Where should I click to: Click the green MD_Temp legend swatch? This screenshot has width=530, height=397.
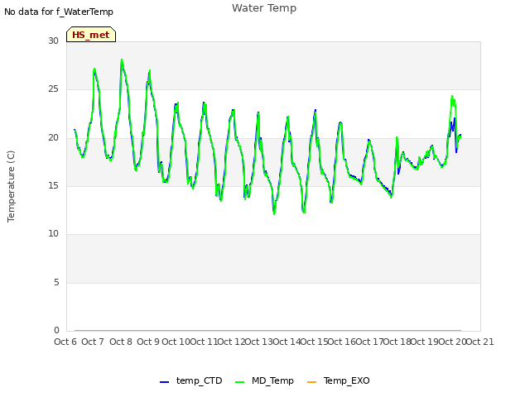(239, 382)
